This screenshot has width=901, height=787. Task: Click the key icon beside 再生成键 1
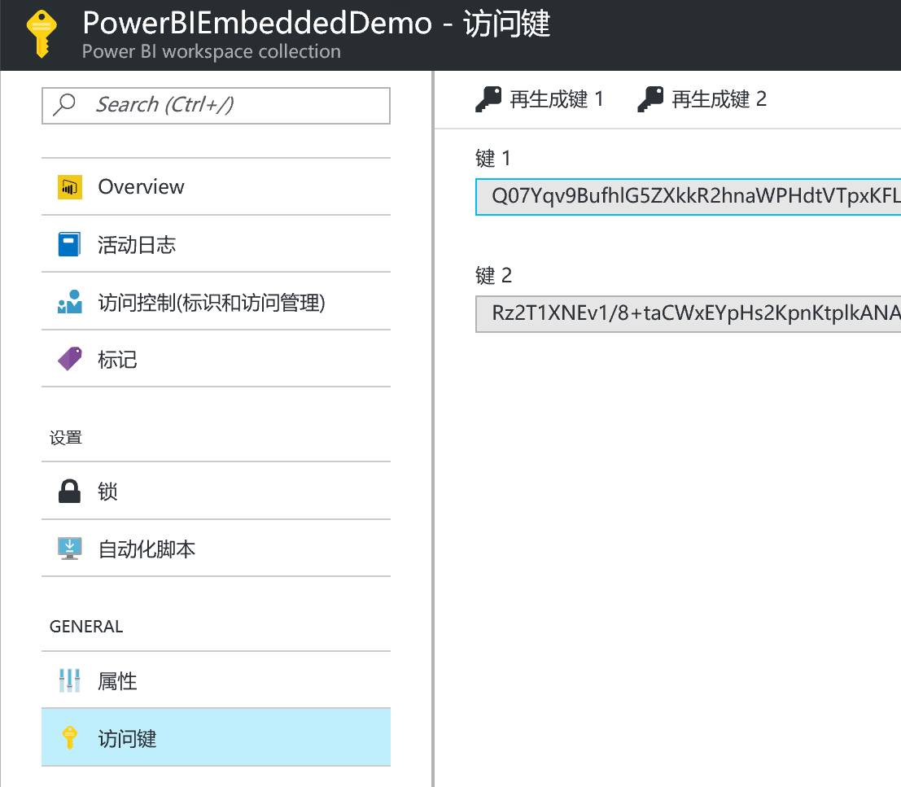coord(488,98)
